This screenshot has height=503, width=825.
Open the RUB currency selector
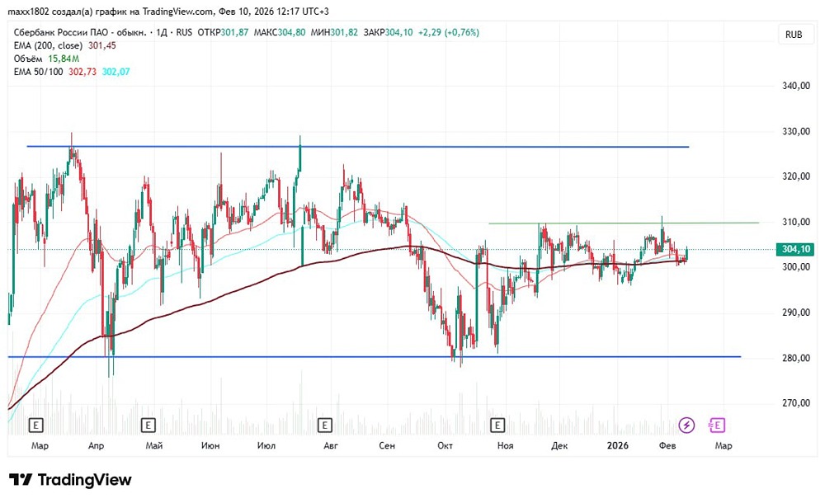tap(794, 35)
